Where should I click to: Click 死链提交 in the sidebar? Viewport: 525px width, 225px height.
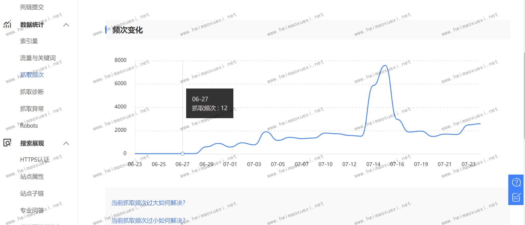coord(32,7)
